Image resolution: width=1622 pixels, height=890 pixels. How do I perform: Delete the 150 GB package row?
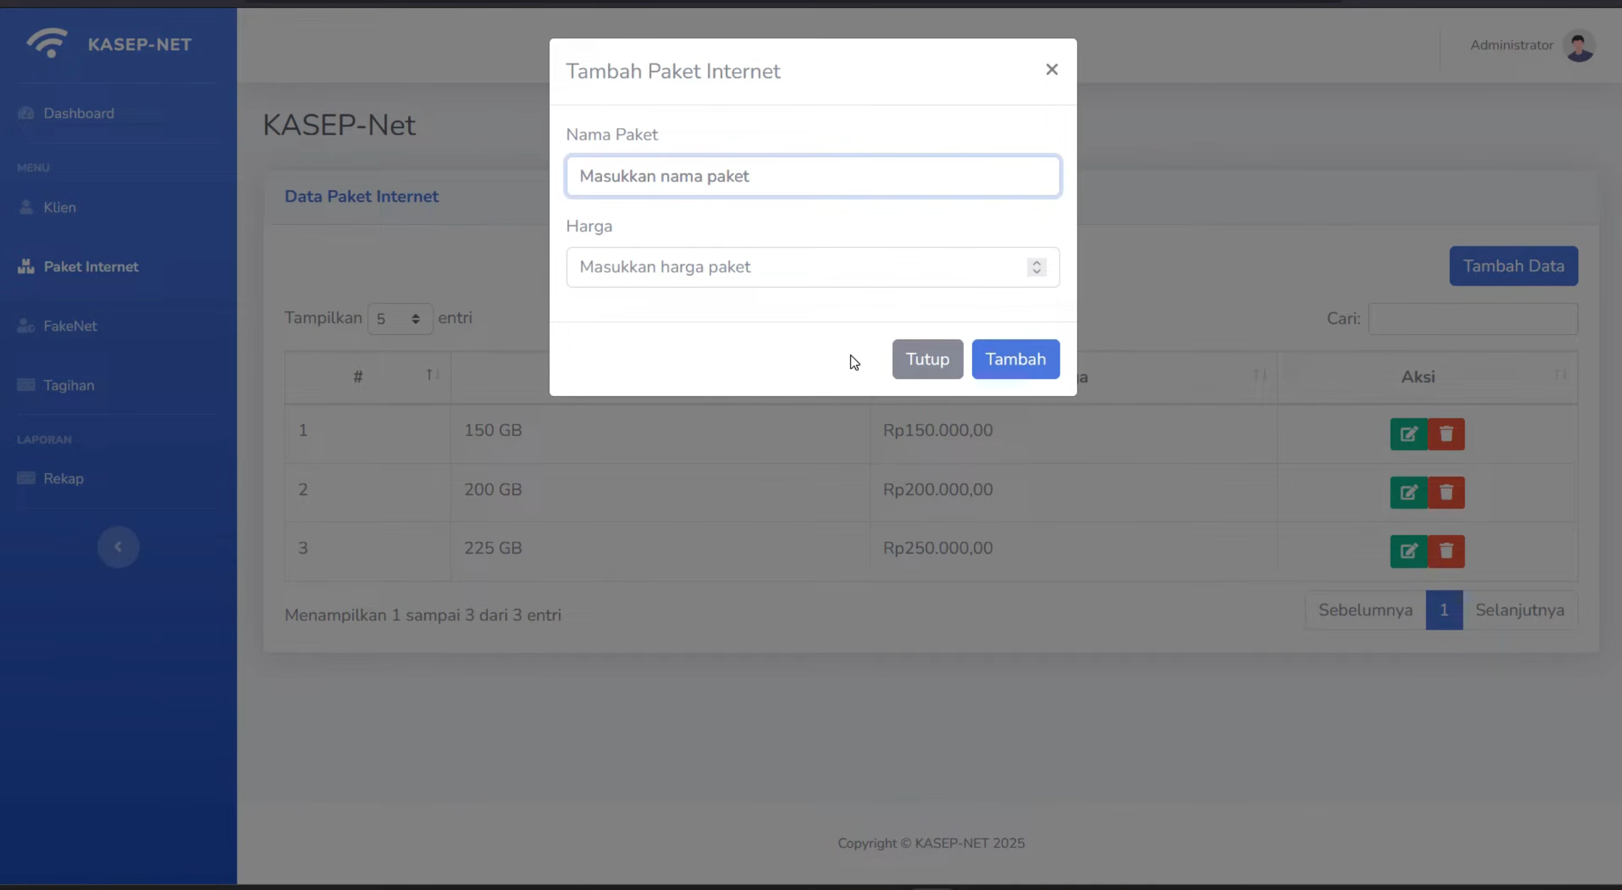1446,434
